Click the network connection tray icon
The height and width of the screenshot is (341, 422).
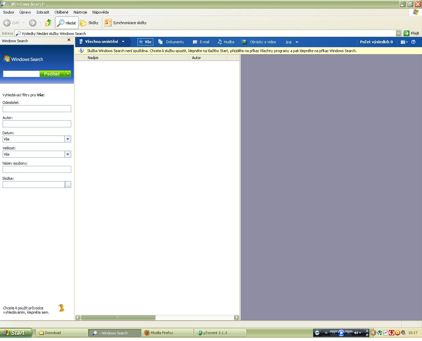coord(386,333)
